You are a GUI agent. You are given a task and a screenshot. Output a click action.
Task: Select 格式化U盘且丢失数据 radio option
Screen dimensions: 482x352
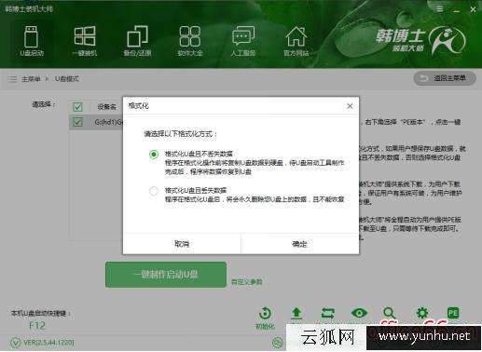154,191
